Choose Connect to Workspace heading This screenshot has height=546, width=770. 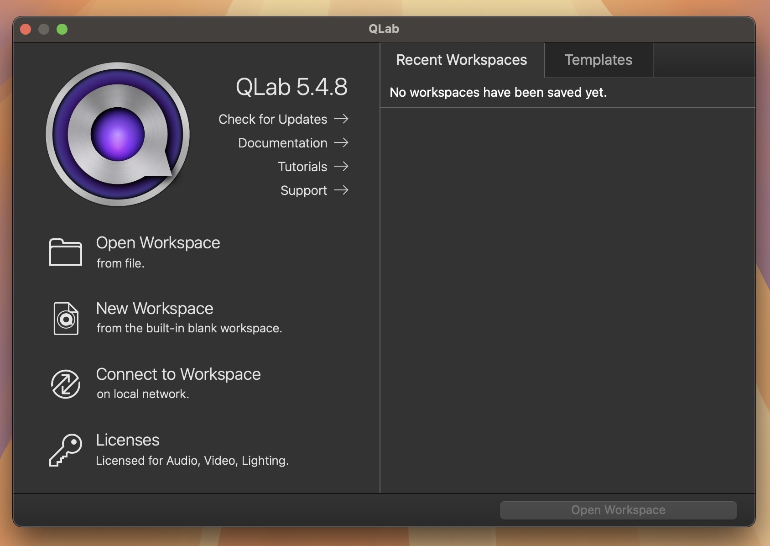tap(178, 374)
